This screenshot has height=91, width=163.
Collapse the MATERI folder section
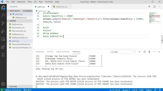pyautogui.click(x=20, y=21)
